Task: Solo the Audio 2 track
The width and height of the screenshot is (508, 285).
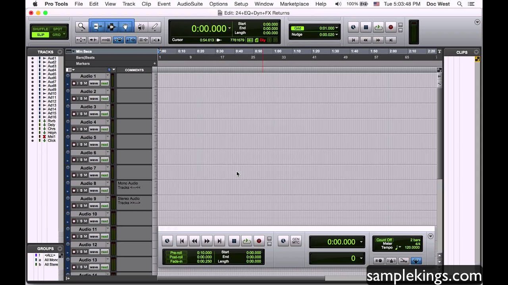Action: pyautogui.click(x=82, y=99)
